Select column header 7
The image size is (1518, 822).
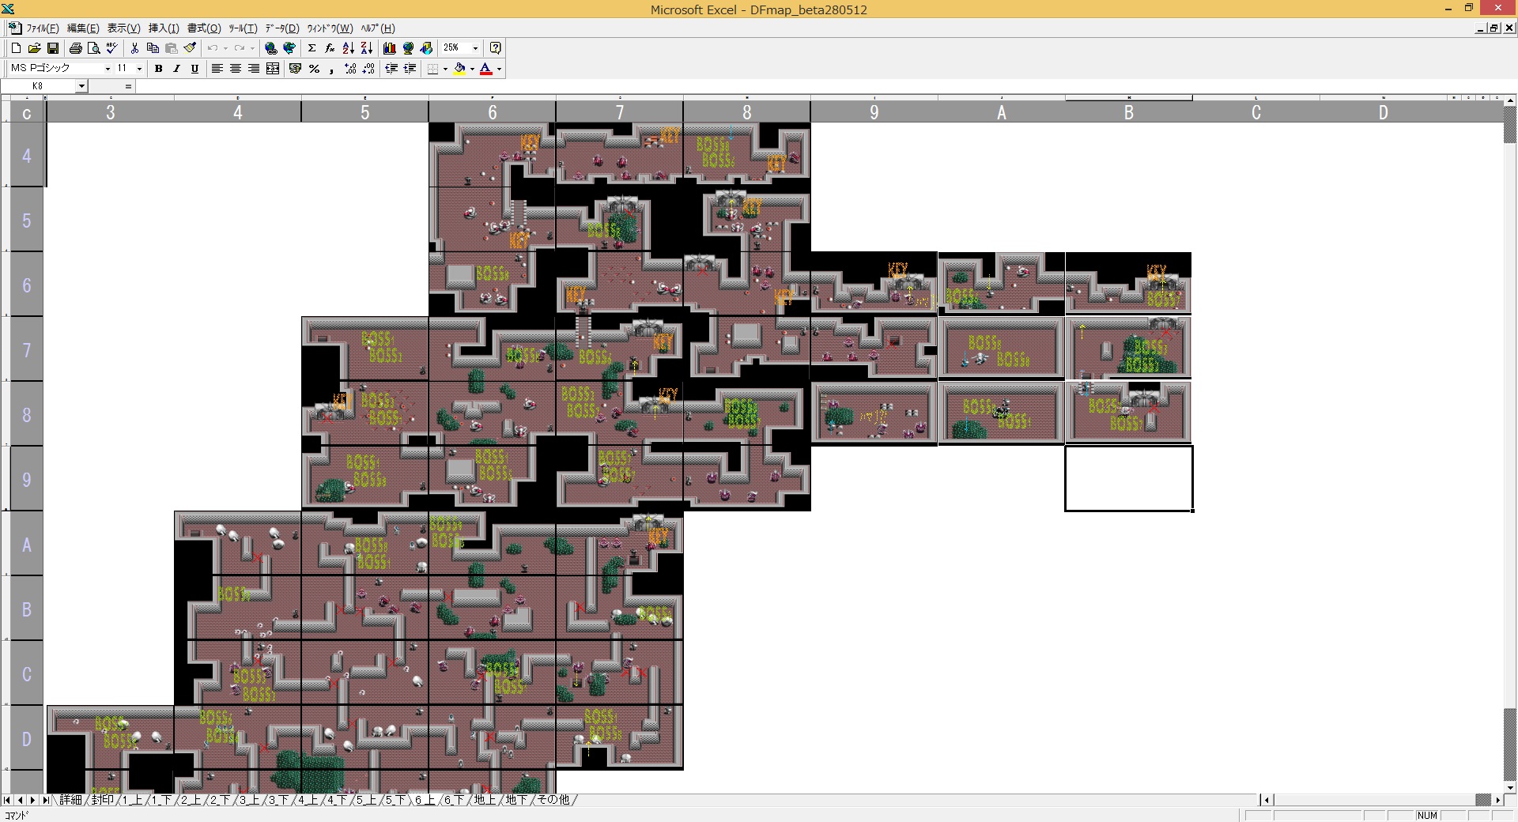[620, 112]
